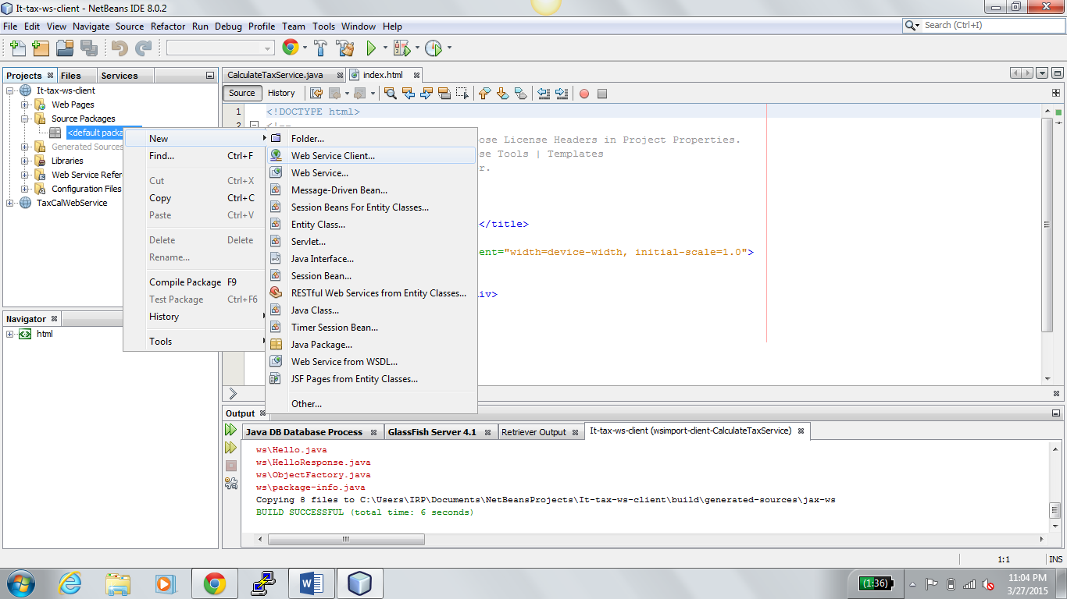Select Web Service from WSDL... entry
Image resolution: width=1067 pixels, height=599 pixels.
[371, 362]
